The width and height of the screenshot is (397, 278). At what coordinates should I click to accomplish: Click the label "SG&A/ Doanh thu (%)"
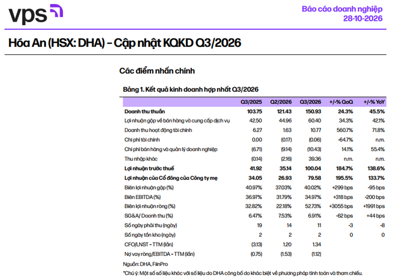[149, 216]
